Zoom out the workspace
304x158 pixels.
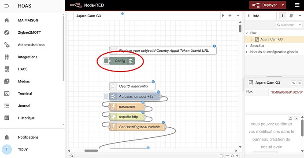coord(227,156)
